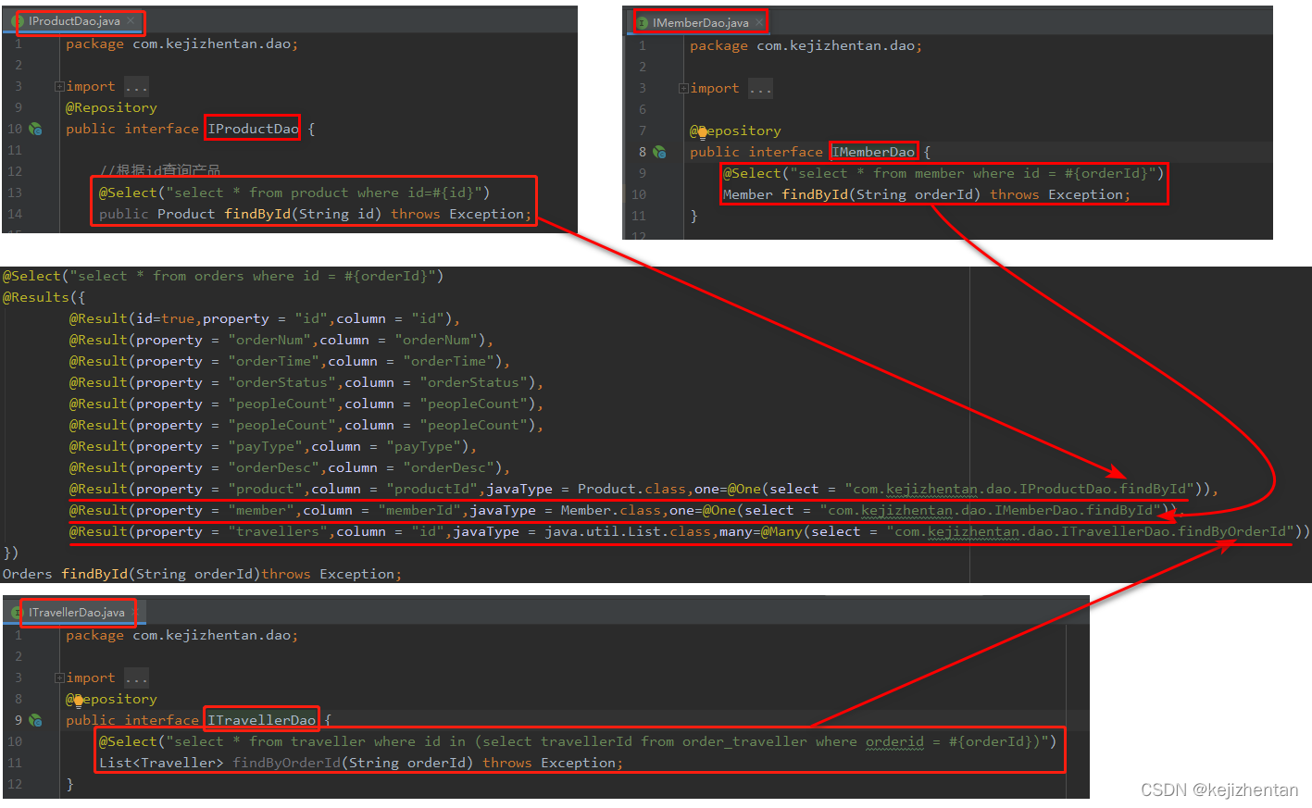Click the package statement in IMemberDao.java
This screenshot has height=808, width=1312.
(x=806, y=45)
